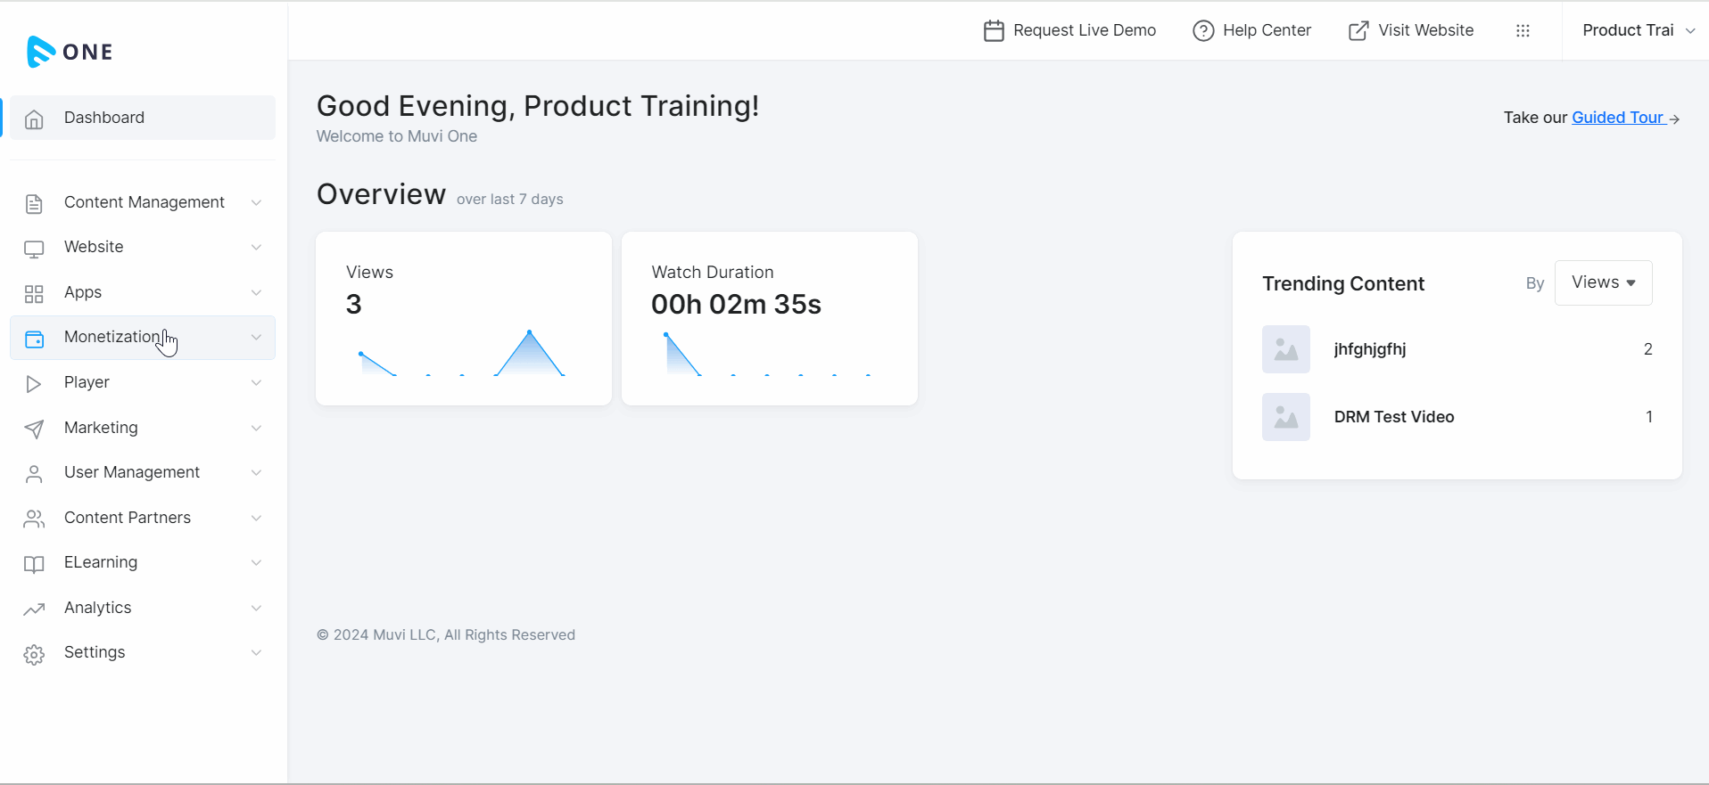Click the Monetization wallet icon

coord(34,339)
